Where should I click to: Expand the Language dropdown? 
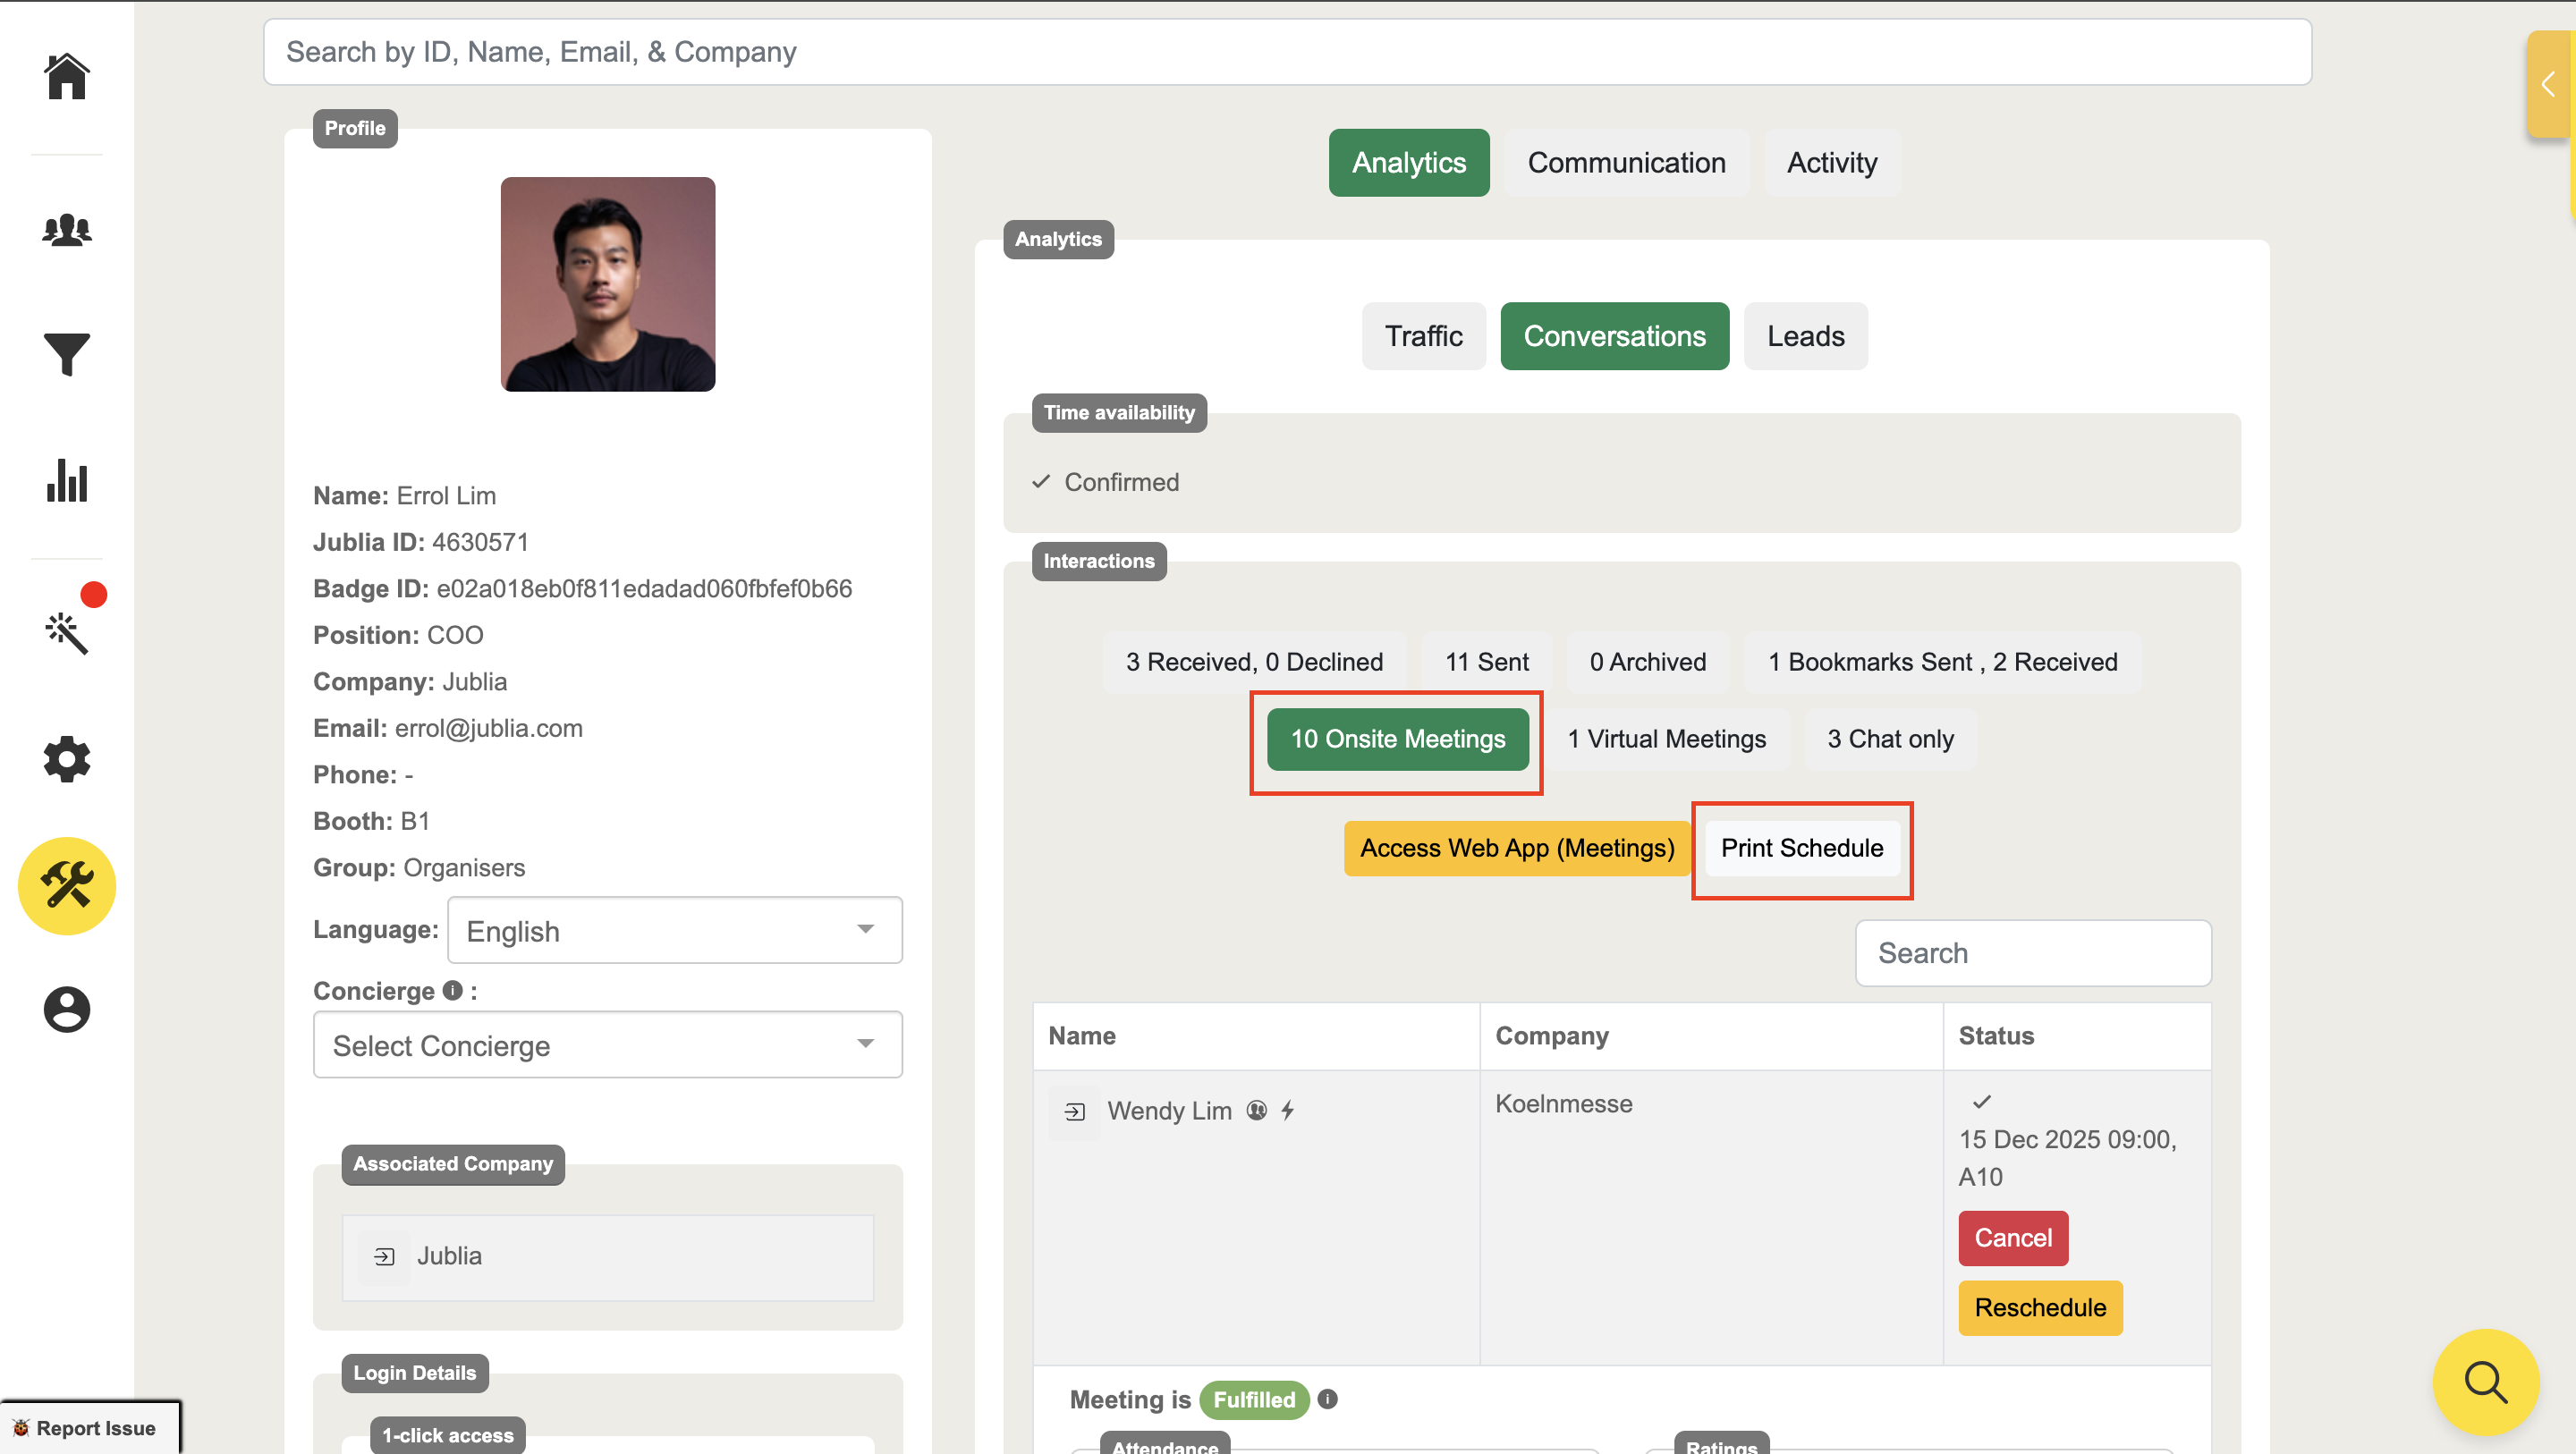(x=675, y=930)
